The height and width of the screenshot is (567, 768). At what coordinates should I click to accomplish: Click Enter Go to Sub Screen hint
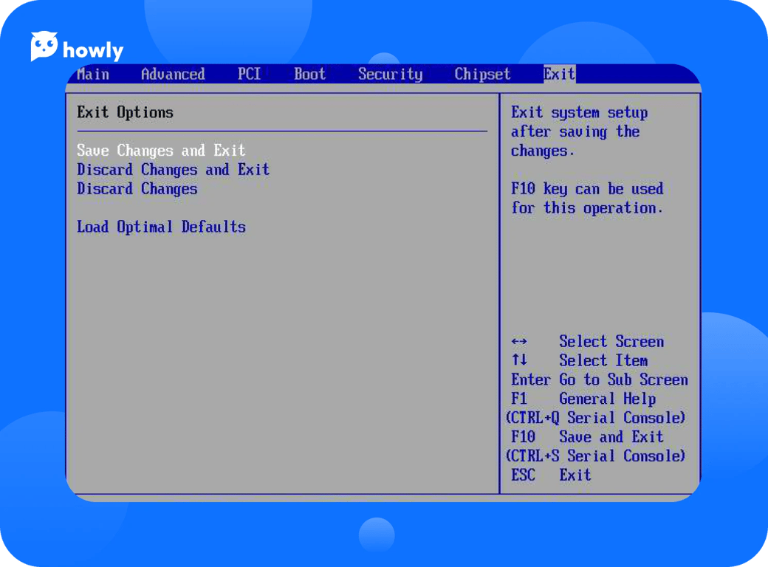pos(599,380)
